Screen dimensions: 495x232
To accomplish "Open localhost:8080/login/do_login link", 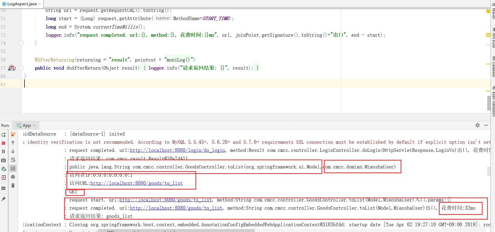I will [177, 150].
